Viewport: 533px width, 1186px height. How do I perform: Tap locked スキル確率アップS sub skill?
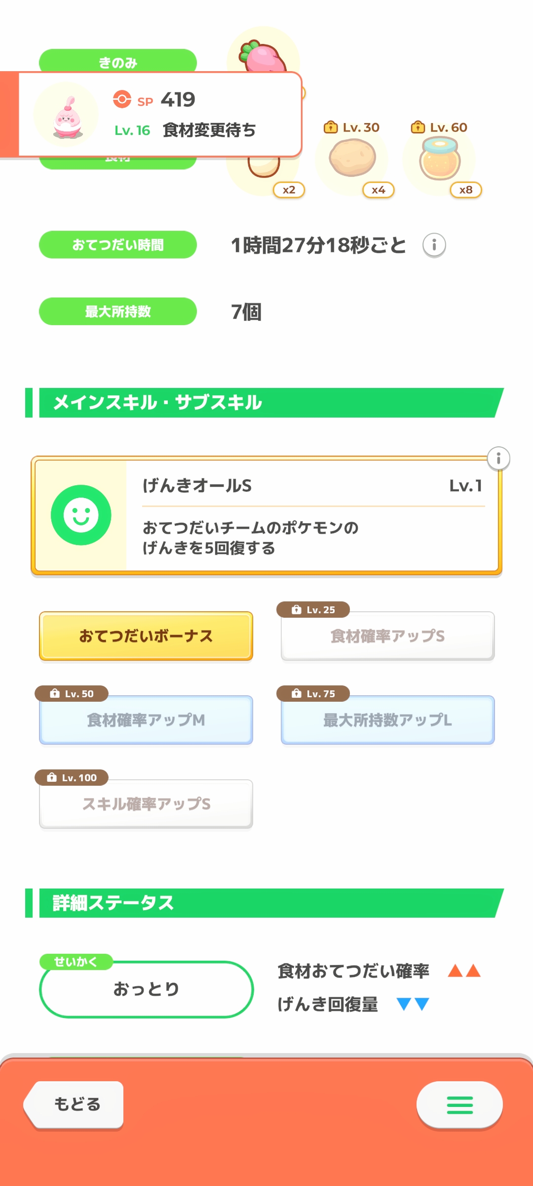coord(146,804)
